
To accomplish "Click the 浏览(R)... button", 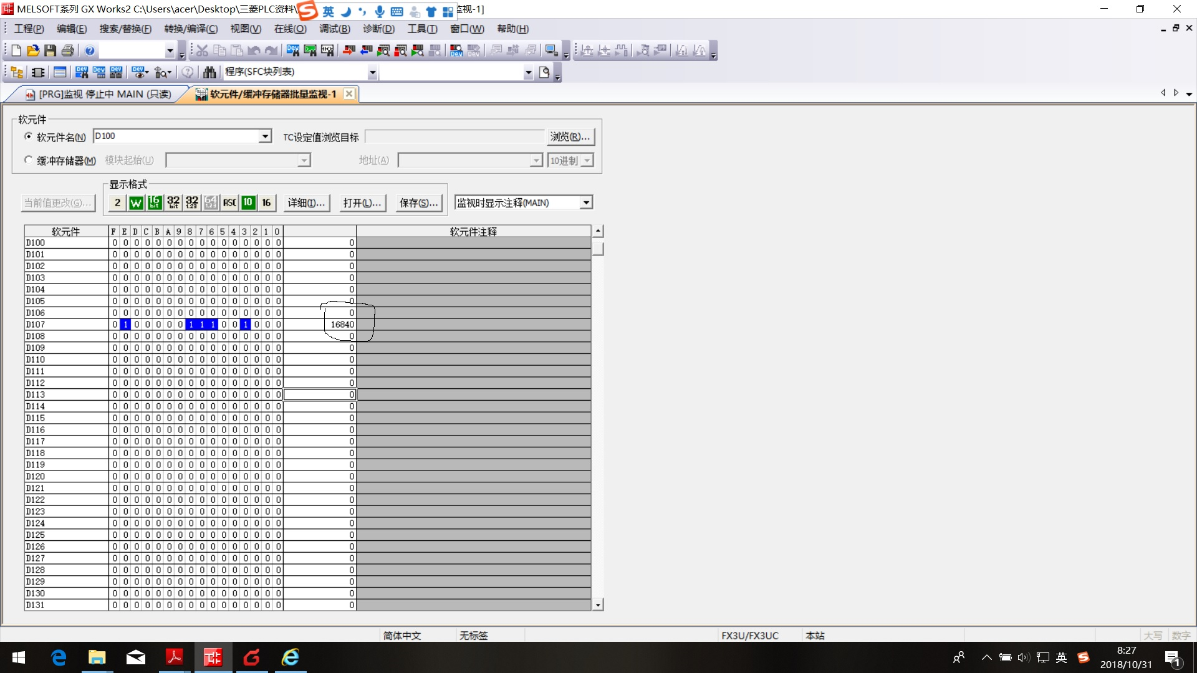I will [570, 136].
